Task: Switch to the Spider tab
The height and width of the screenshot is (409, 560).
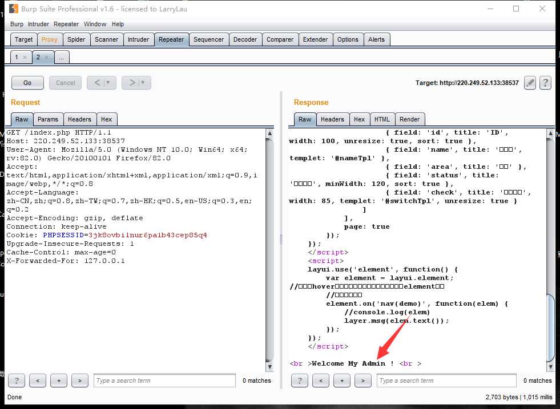Action: (76, 39)
